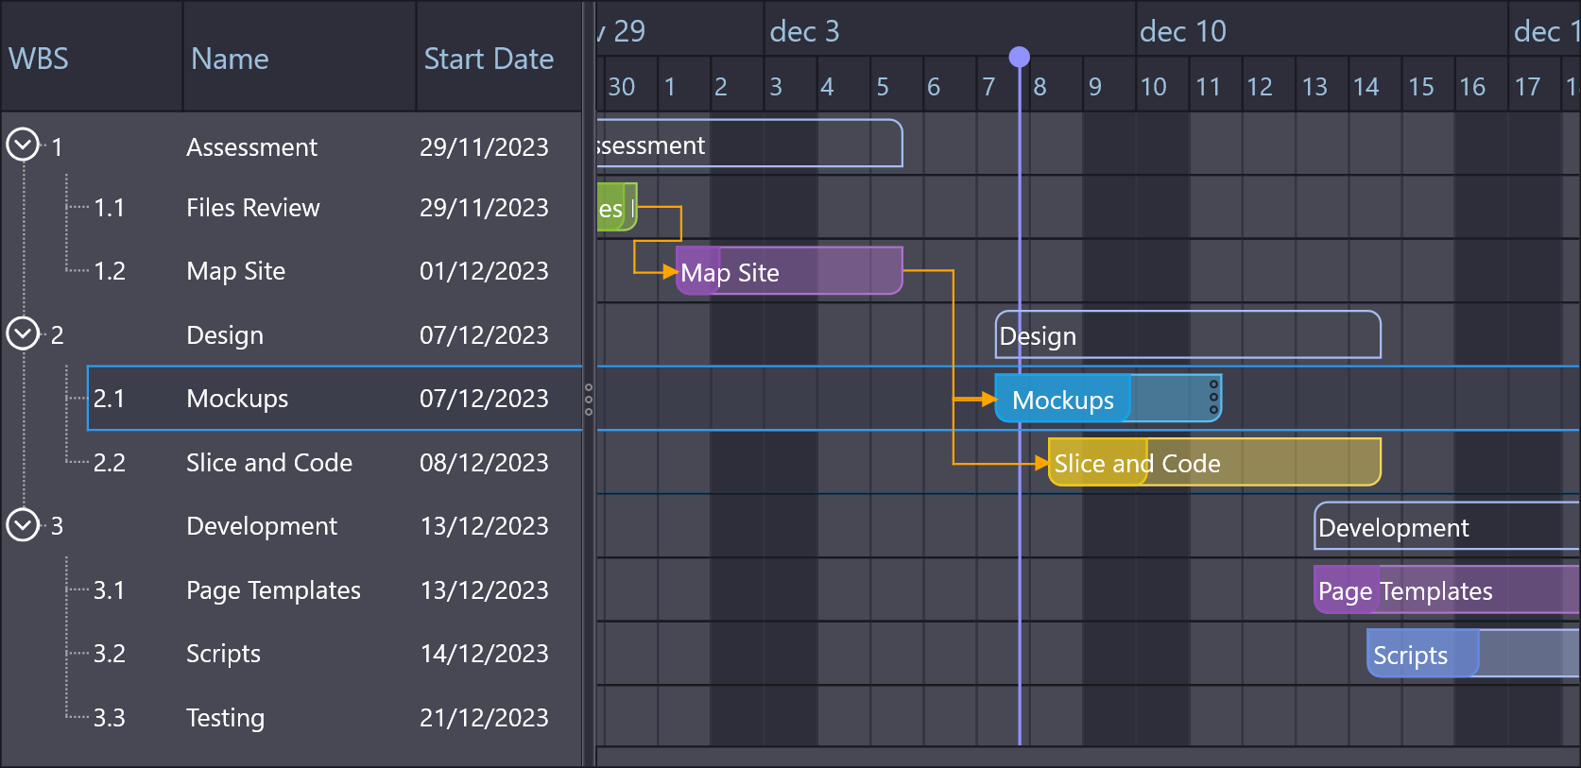
Task: Click the arrow link into Slice and Code
Action: [1040, 463]
